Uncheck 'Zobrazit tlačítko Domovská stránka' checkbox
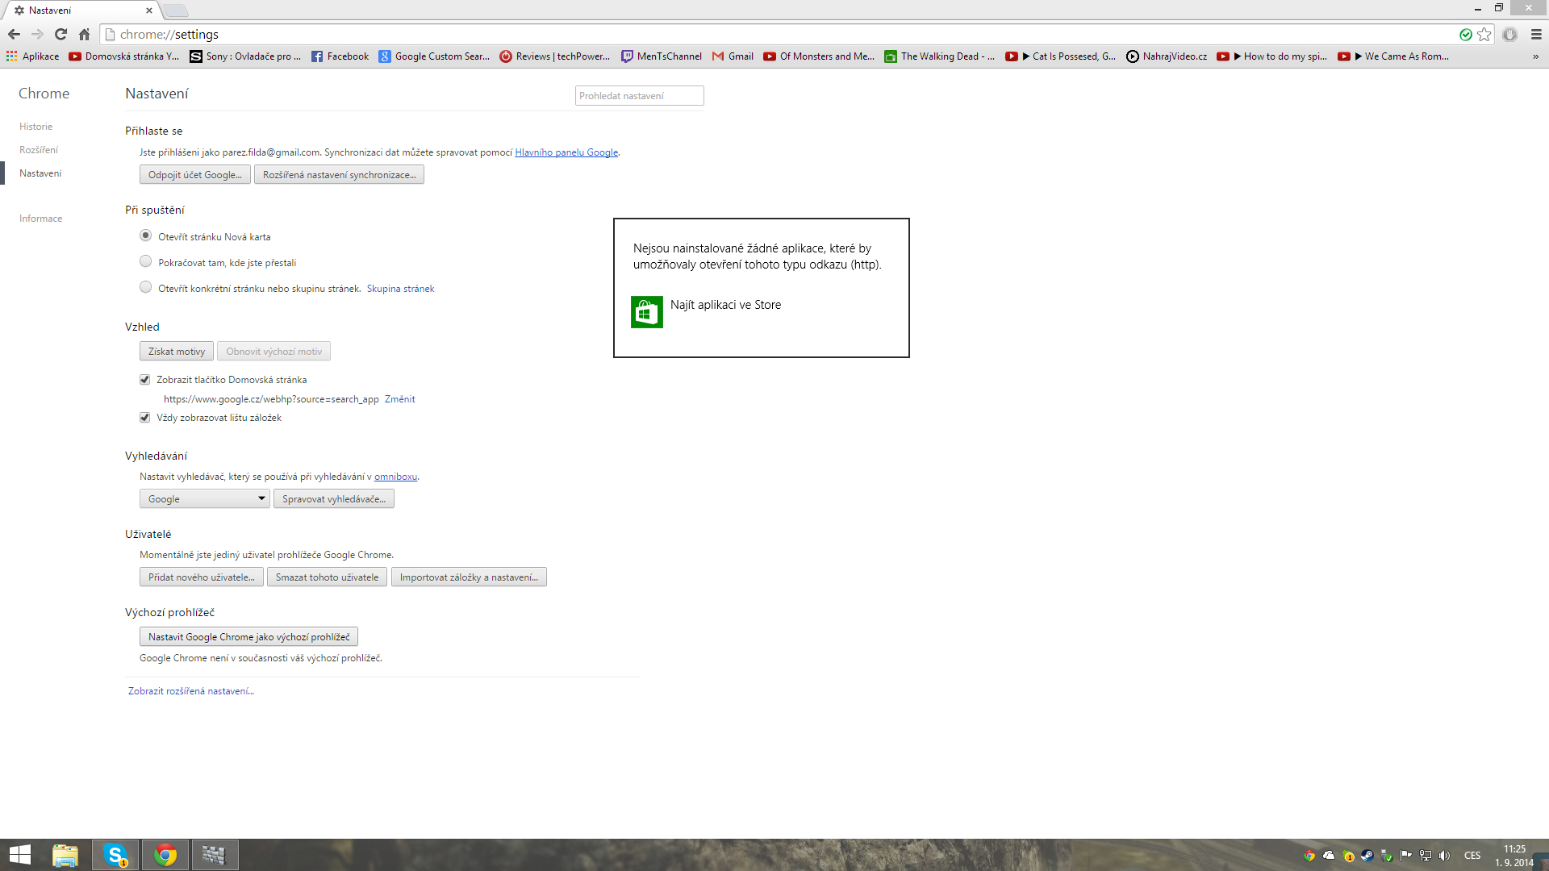Screen dimensions: 1549x871 (x=145, y=380)
